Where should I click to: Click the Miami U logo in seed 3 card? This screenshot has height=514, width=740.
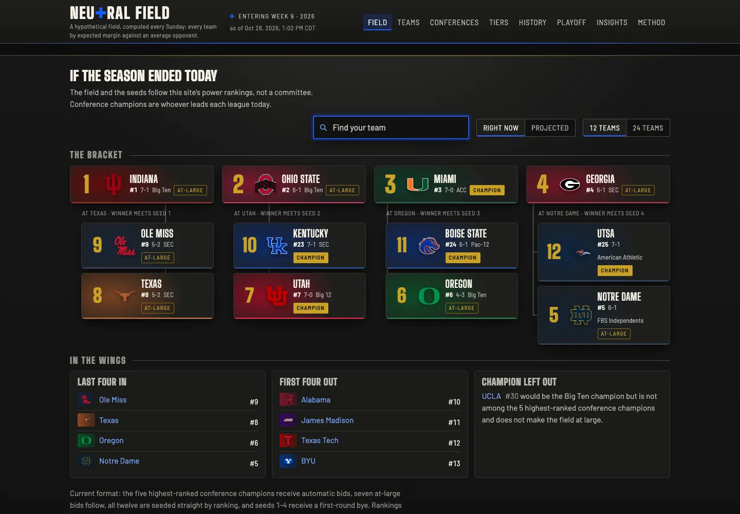click(417, 185)
